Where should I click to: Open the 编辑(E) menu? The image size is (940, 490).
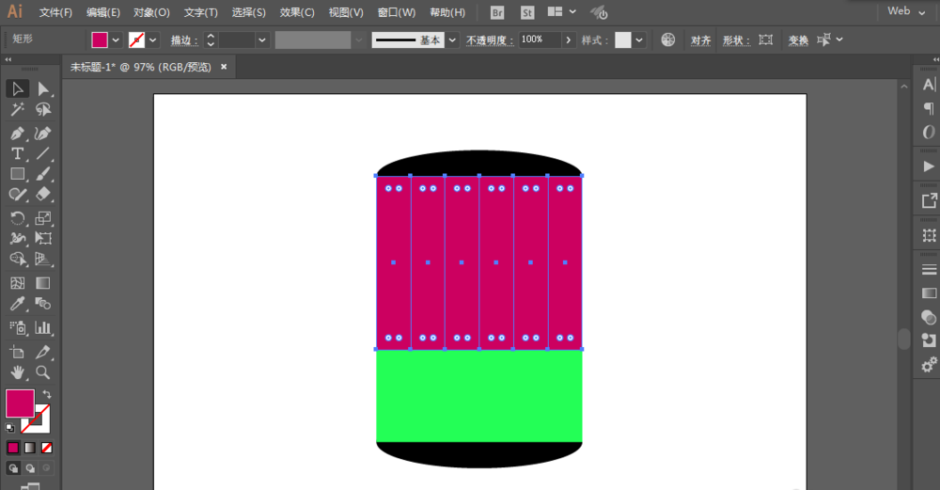(103, 12)
